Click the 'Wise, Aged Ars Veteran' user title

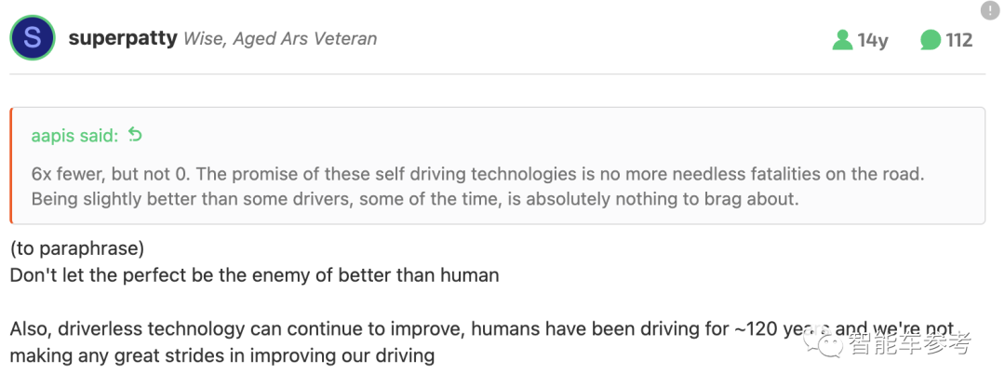tap(280, 39)
